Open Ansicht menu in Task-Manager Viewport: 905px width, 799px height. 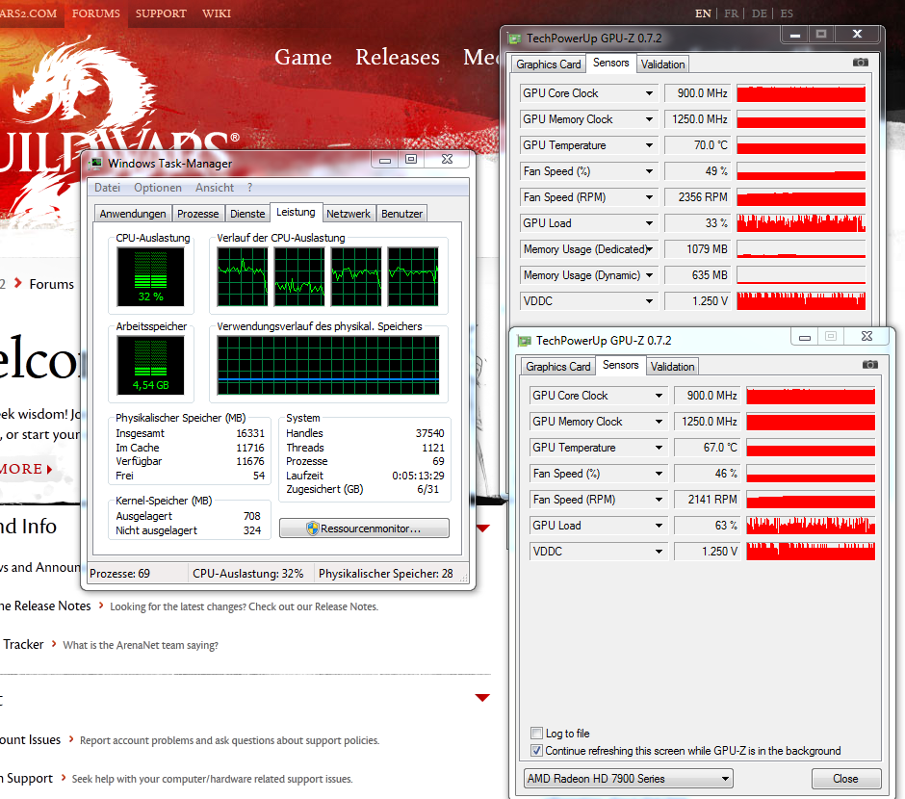[x=215, y=188]
